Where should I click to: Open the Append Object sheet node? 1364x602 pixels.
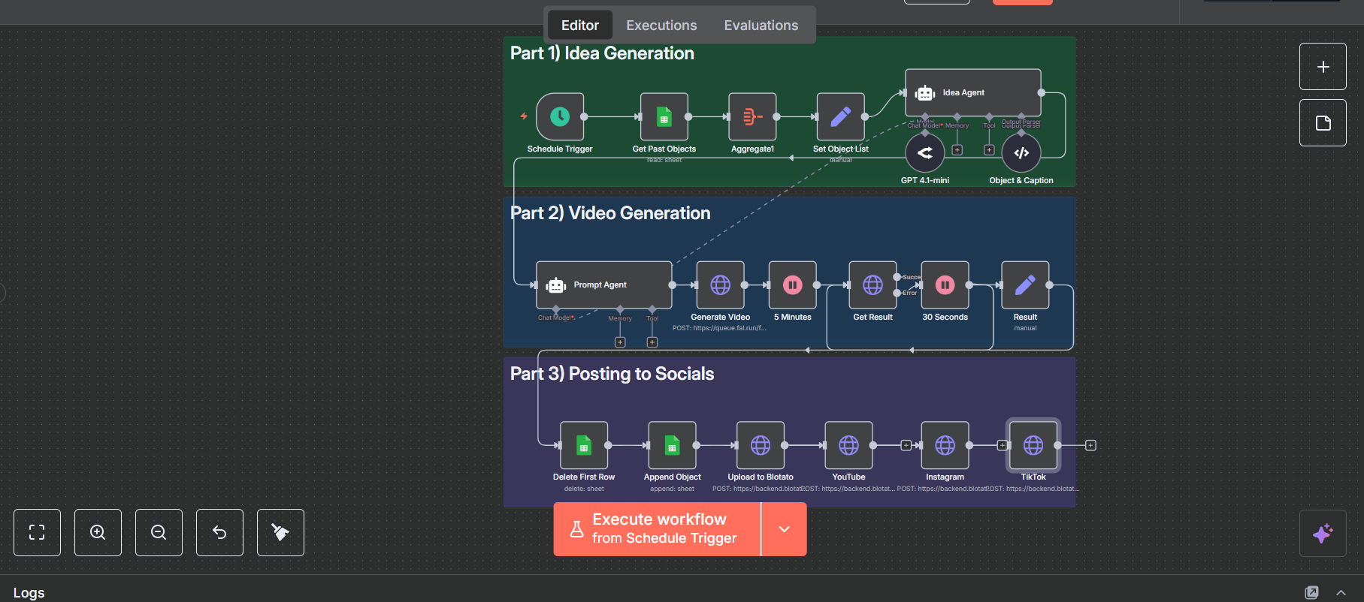click(673, 445)
